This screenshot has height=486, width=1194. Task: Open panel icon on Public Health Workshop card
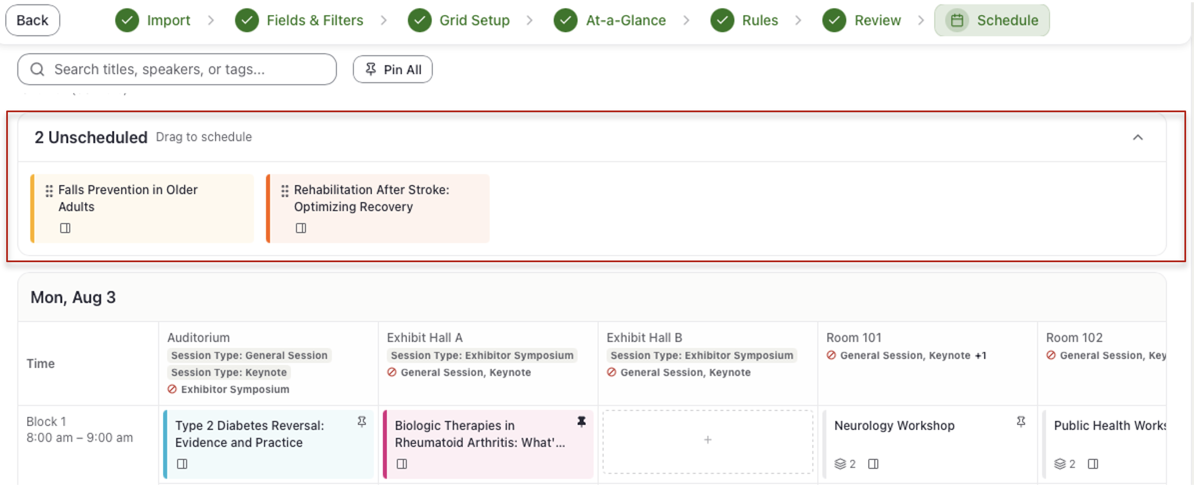[x=1093, y=463]
